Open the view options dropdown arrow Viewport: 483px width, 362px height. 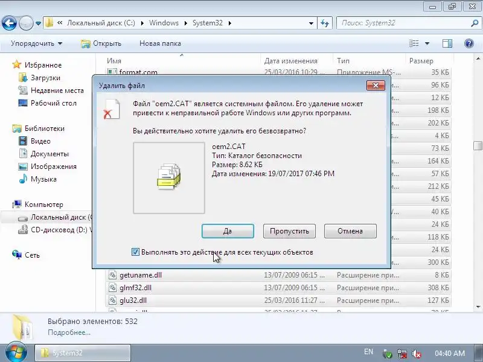click(427, 43)
